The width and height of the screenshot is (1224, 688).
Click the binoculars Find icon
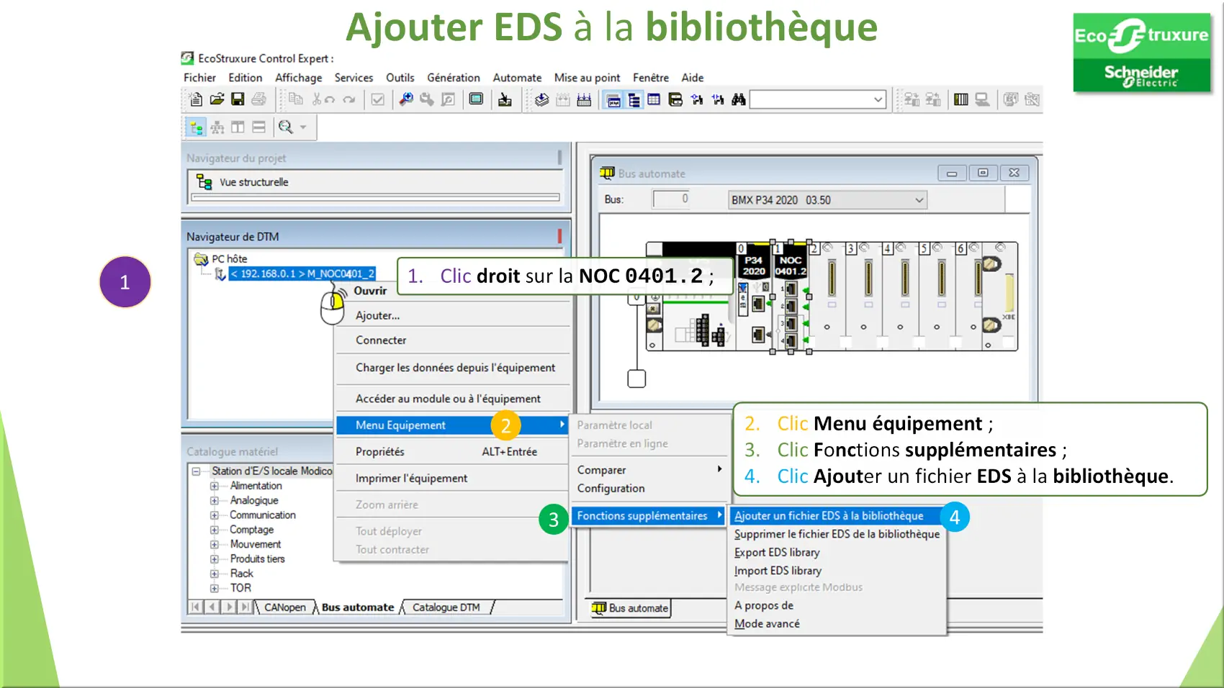tap(739, 99)
